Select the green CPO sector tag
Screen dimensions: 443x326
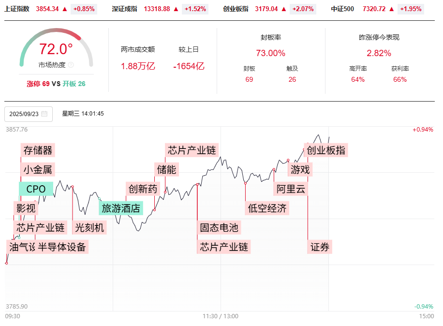point(36,189)
